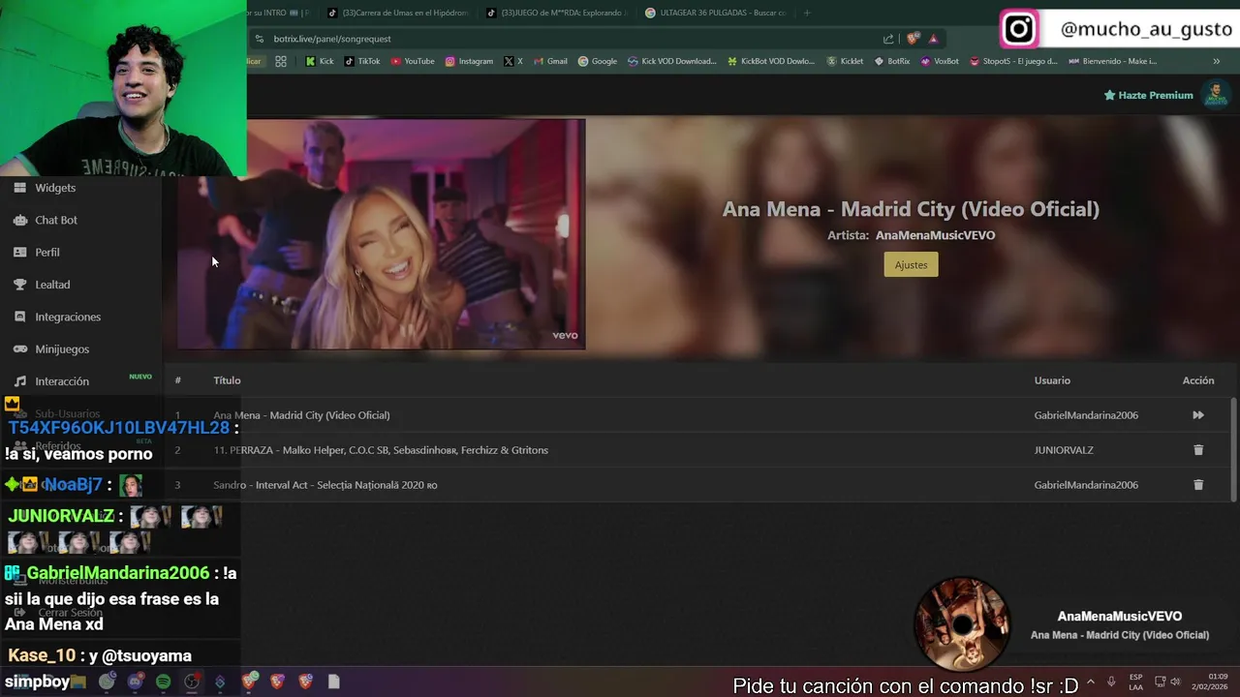
Task: Open the Google bookmark
Action: [598, 61]
